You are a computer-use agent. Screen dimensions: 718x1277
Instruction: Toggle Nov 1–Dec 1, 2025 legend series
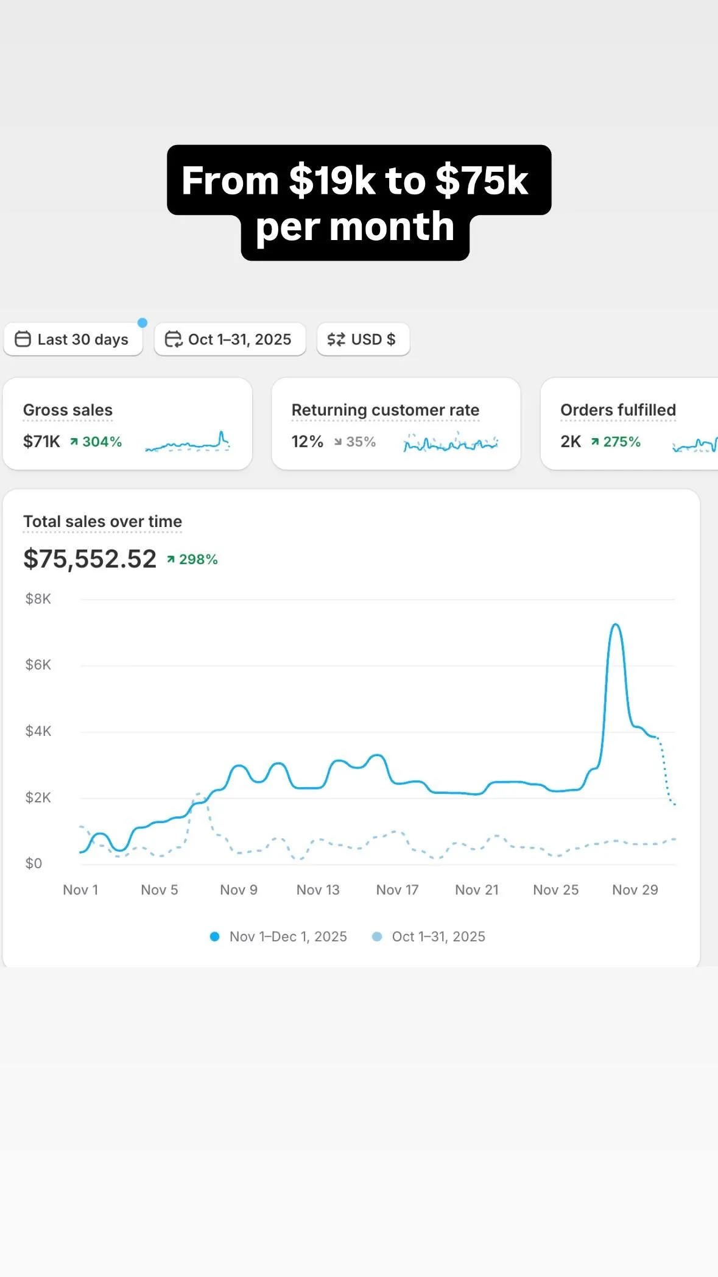pyautogui.click(x=278, y=936)
